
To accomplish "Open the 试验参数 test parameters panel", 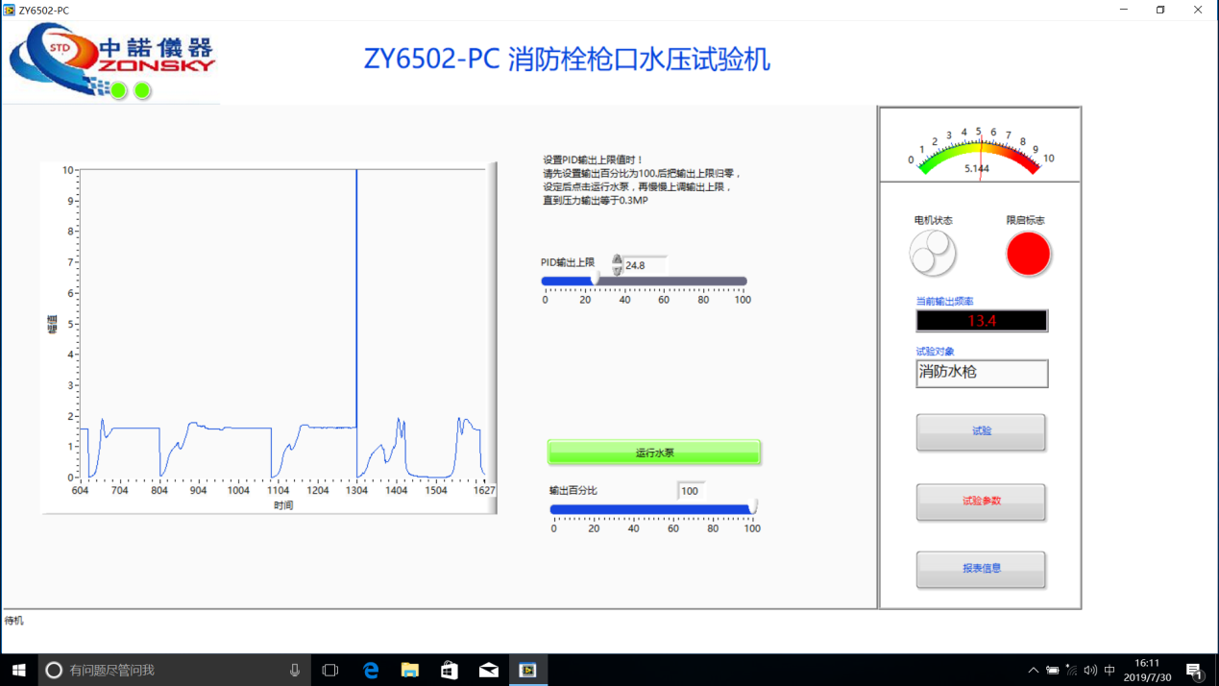I will point(980,502).
